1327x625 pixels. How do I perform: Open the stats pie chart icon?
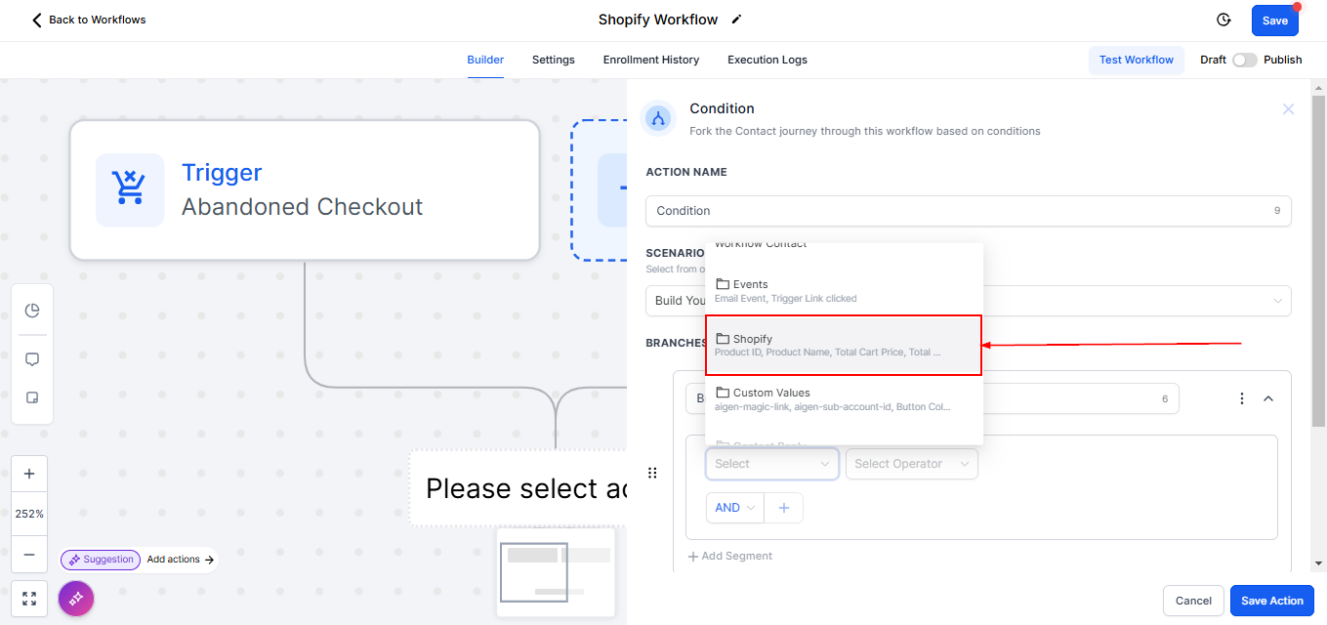pyautogui.click(x=32, y=311)
